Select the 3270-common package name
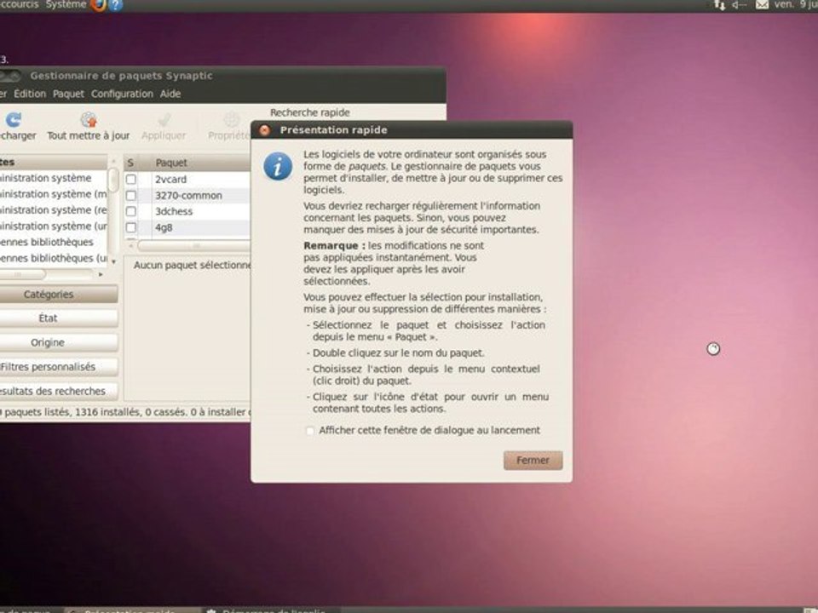 coord(188,196)
